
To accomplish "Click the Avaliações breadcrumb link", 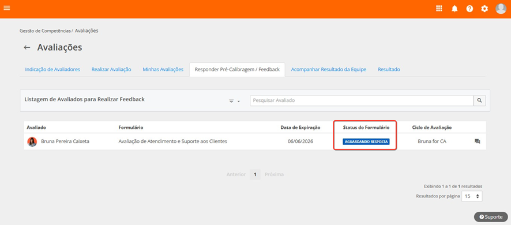I will tap(87, 31).
